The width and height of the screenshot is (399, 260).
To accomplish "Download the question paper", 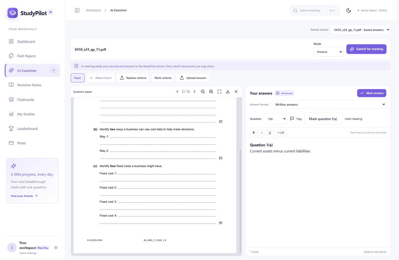I will [228, 92].
